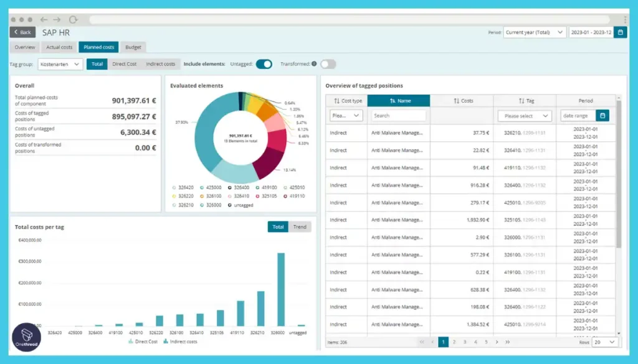The width and height of the screenshot is (638, 364).
Task: Click the 326210 bar in chart
Action: (x=261, y=309)
